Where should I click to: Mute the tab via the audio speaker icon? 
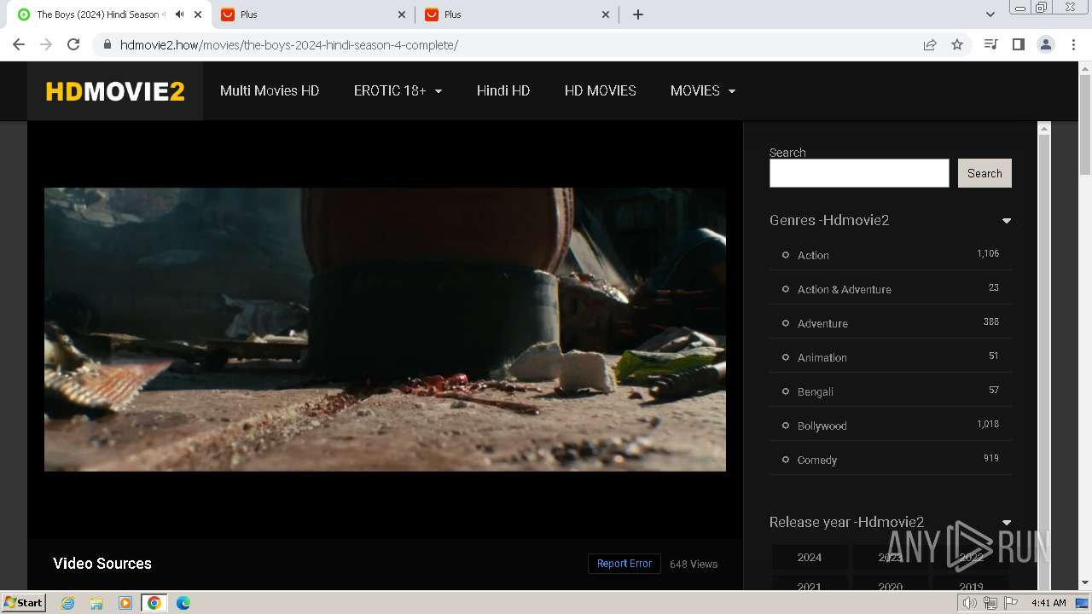tap(179, 14)
